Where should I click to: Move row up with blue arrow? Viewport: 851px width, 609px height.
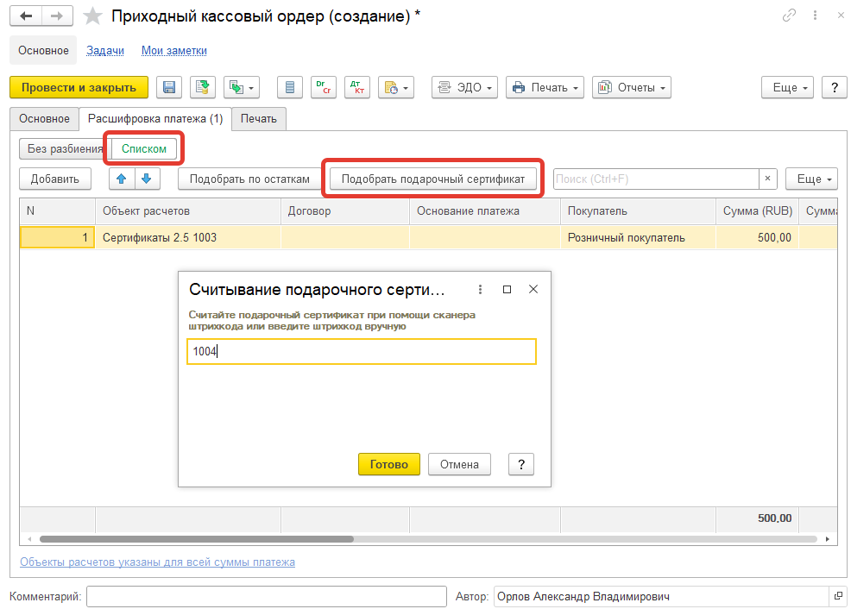(x=122, y=179)
